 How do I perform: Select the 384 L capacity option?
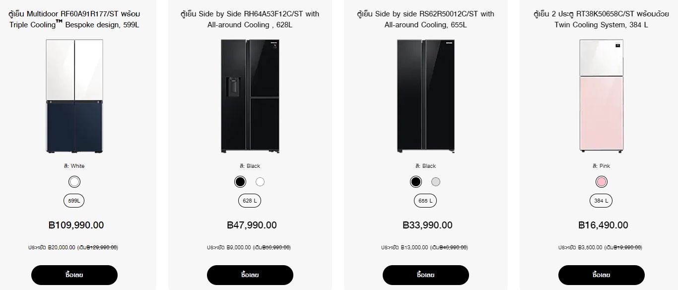(x=602, y=201)
